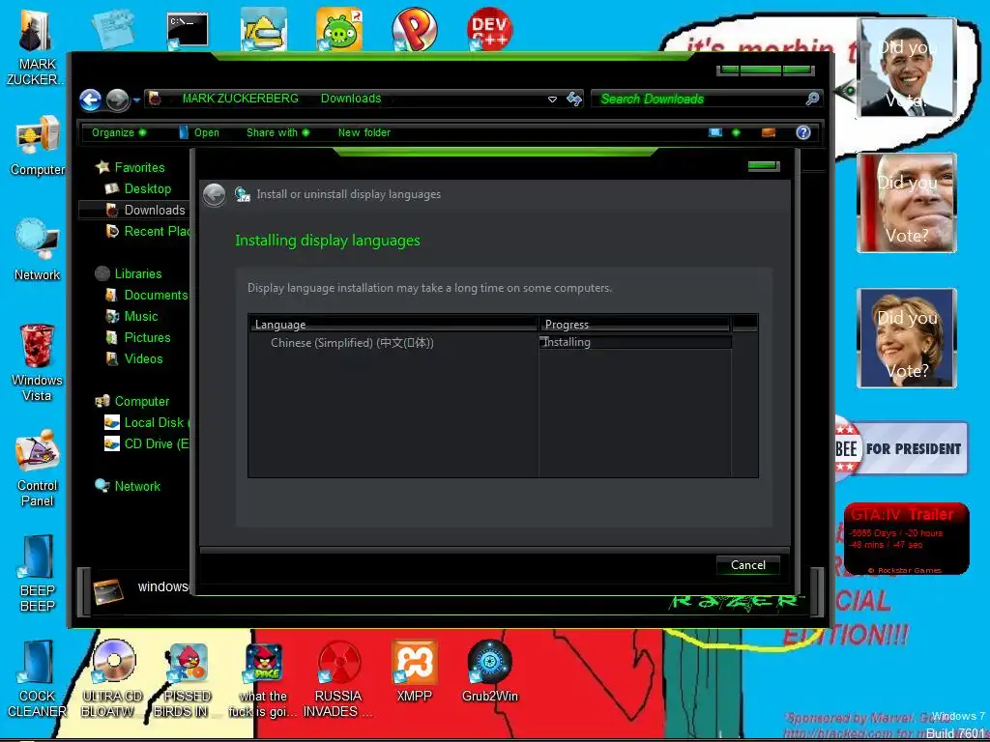Open the sticky notes desktop icon
This screenshot has width=990, height=742.
click(113, 28)
